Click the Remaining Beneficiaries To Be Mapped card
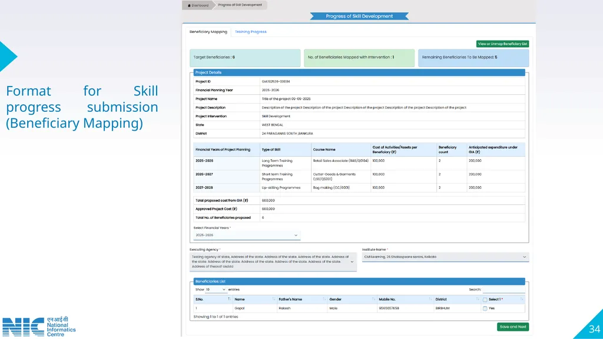Viewport: 603px width, 339px height. (473, 58)
